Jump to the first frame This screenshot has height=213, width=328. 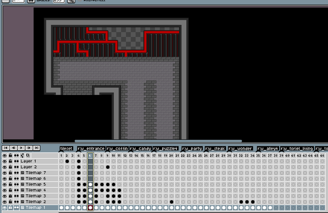point(6,148)
